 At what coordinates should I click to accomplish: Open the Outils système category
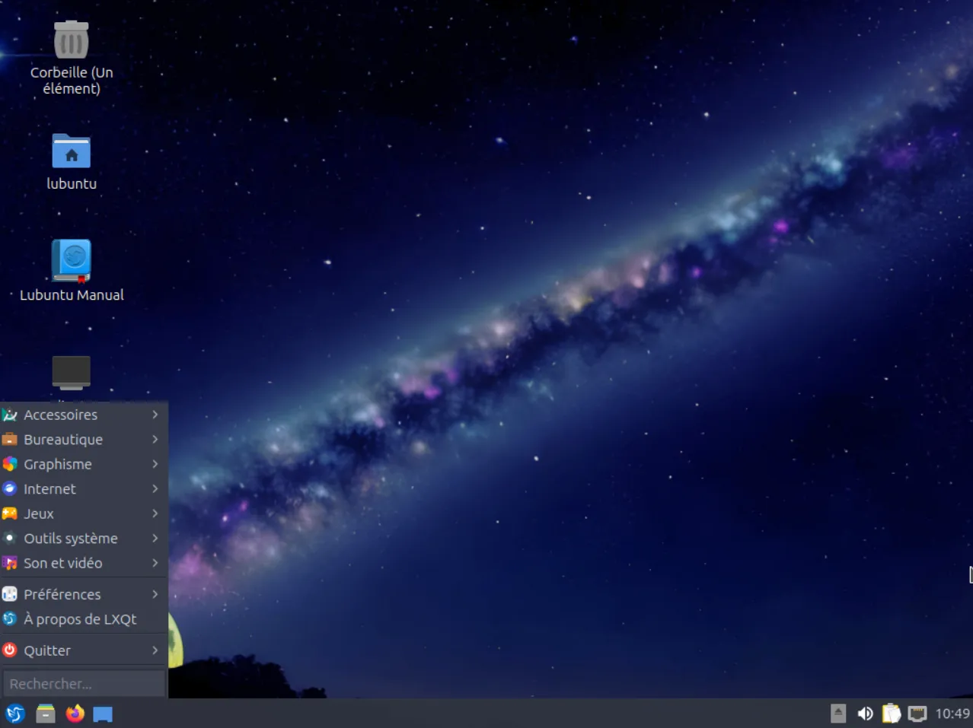pos(71,538)
